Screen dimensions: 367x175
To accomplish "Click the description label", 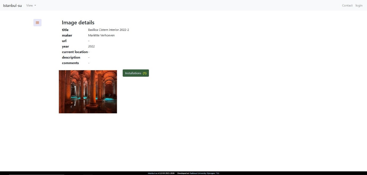I will [x=71, y=57].
